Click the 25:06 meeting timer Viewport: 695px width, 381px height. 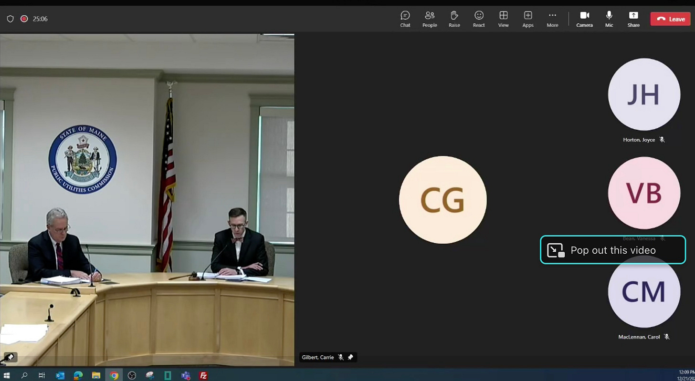tap(40, 19)
